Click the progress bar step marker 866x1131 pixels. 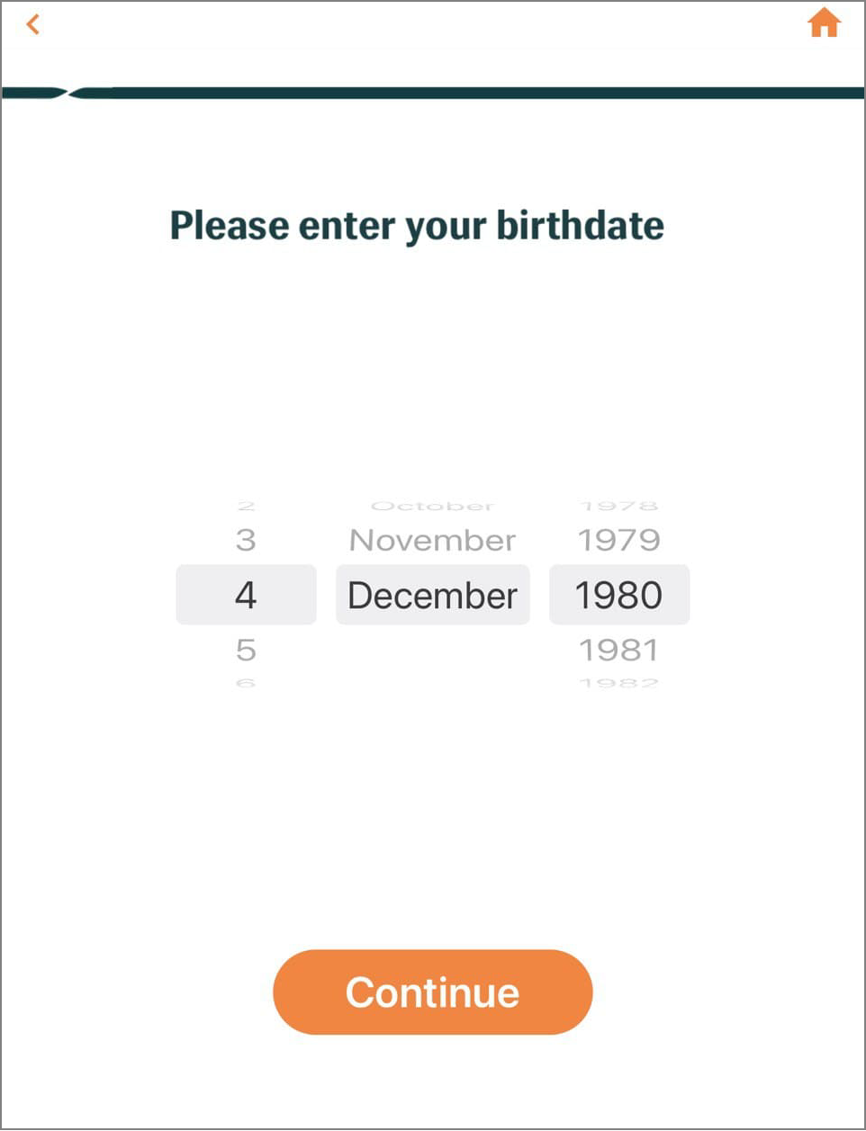pyautogui.click(x=68, y=93)
